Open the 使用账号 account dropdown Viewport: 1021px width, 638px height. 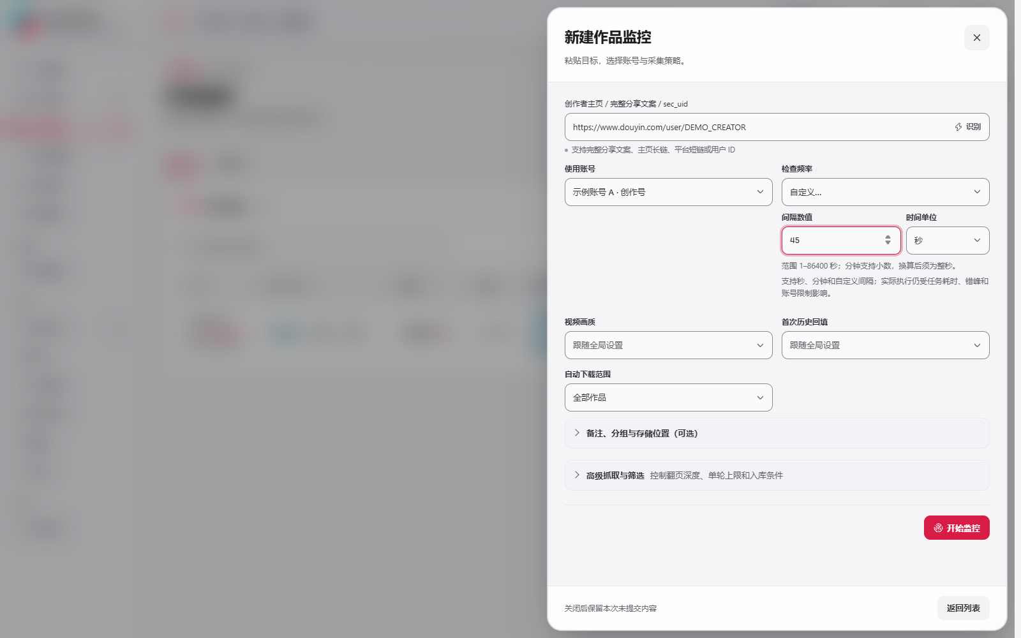(x=668, y=192)
